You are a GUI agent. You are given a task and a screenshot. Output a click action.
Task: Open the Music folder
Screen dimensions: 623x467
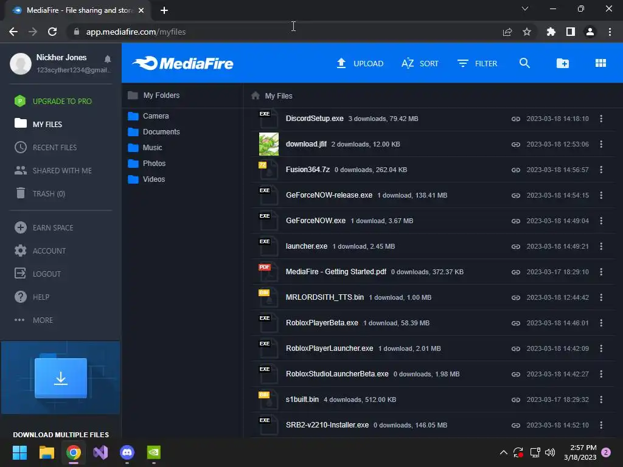tap(145, 148)
